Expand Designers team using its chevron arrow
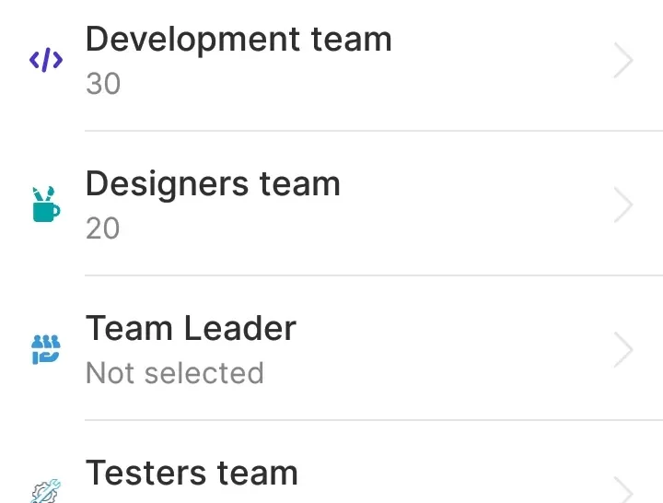 (624, 205)
